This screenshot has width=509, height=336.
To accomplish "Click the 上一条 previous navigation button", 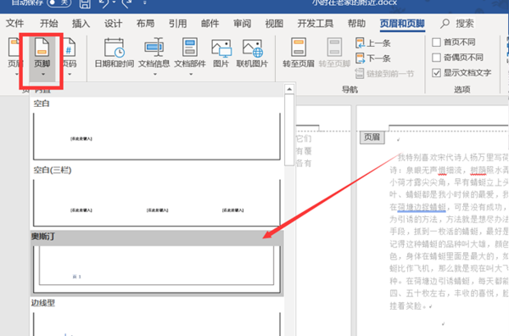I will pyautogui.click(x=373, y=43).
